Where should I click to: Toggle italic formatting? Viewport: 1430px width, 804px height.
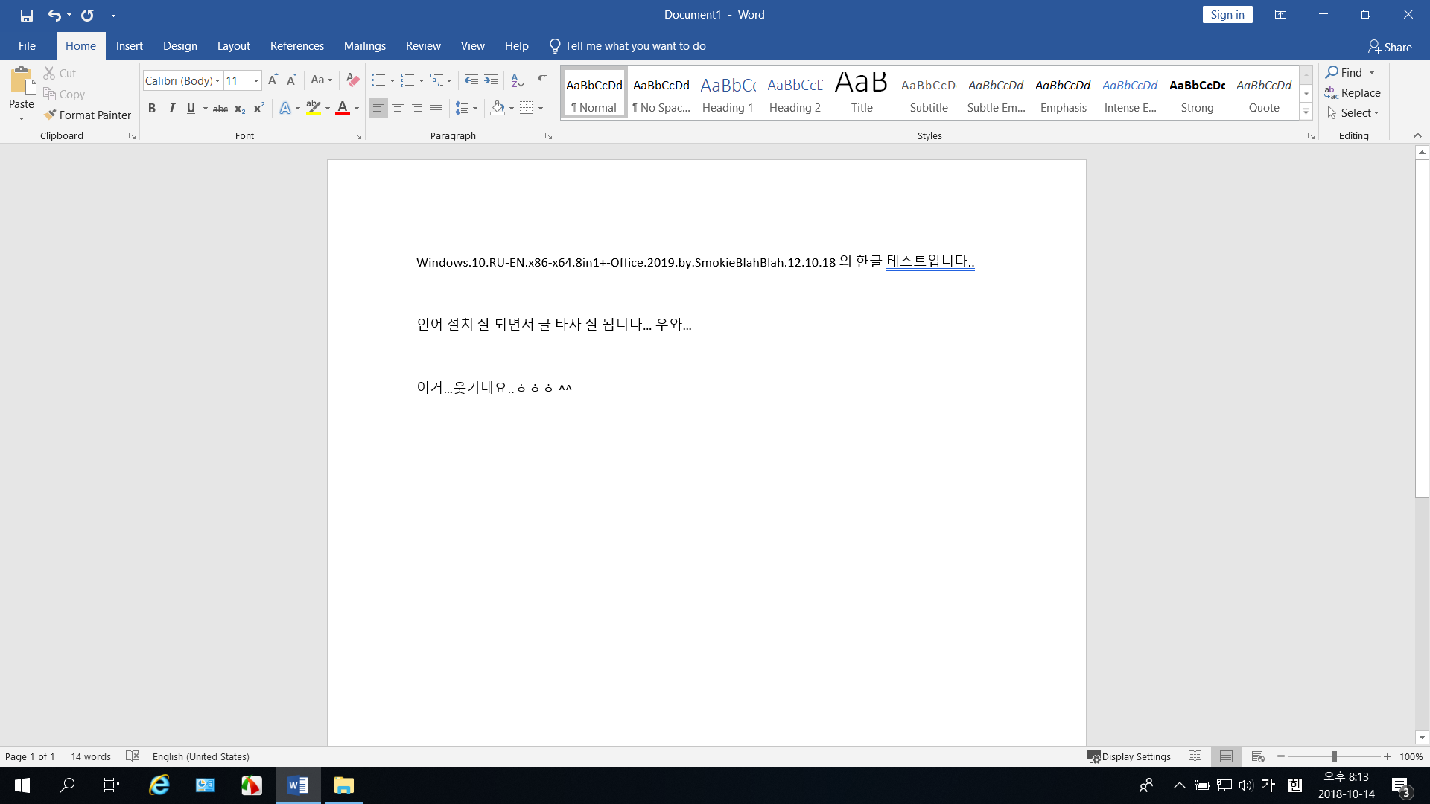(x=172, y=109)
